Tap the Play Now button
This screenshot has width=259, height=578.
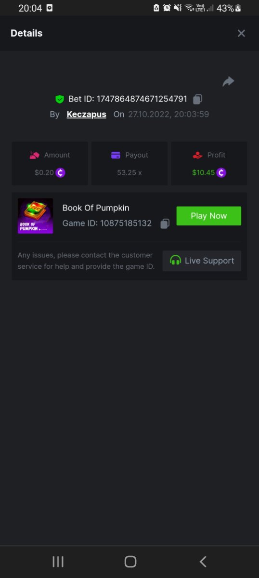[x=208, y=216]
